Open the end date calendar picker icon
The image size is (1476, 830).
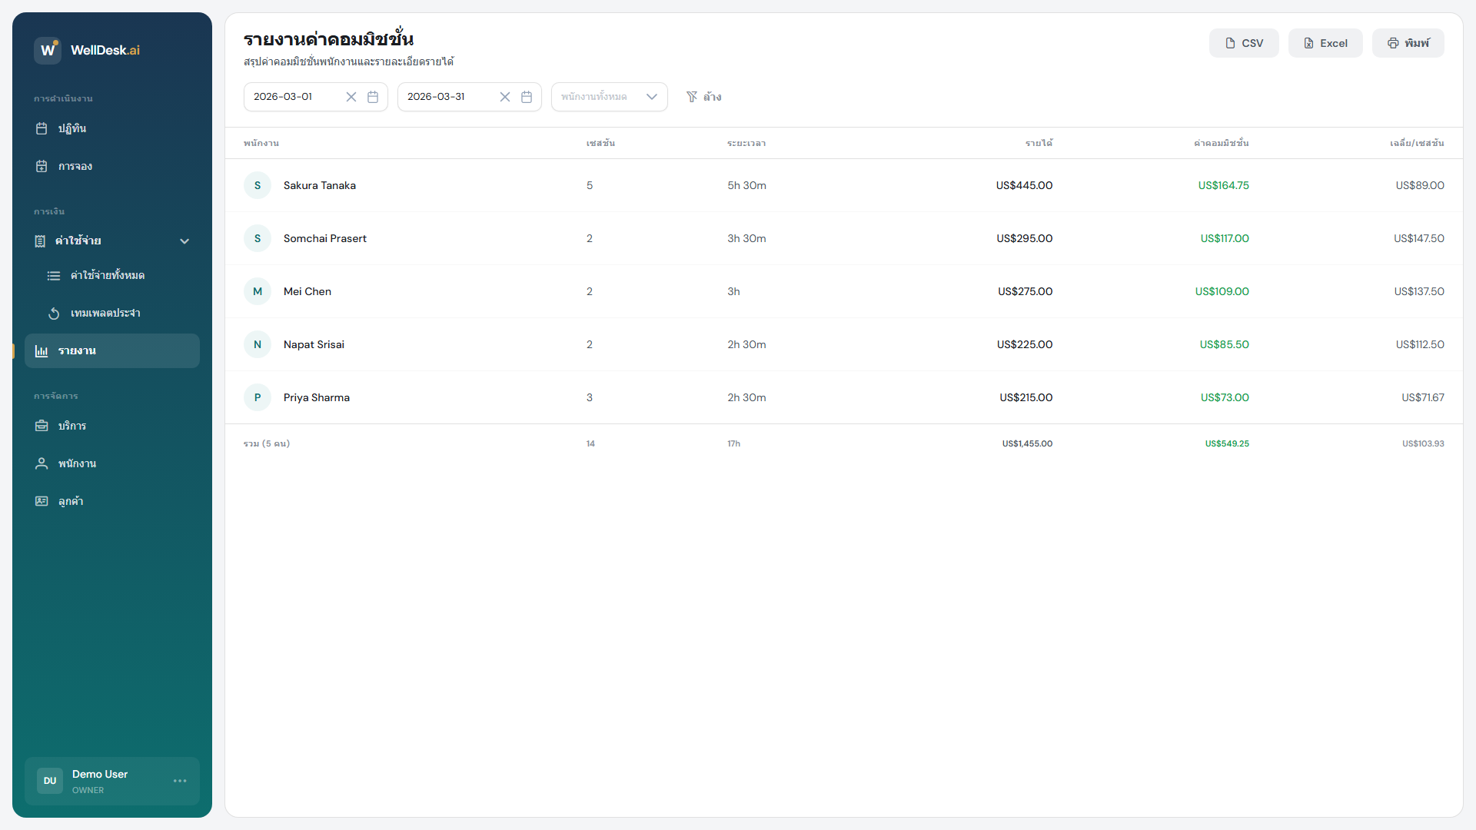point(527,97)
